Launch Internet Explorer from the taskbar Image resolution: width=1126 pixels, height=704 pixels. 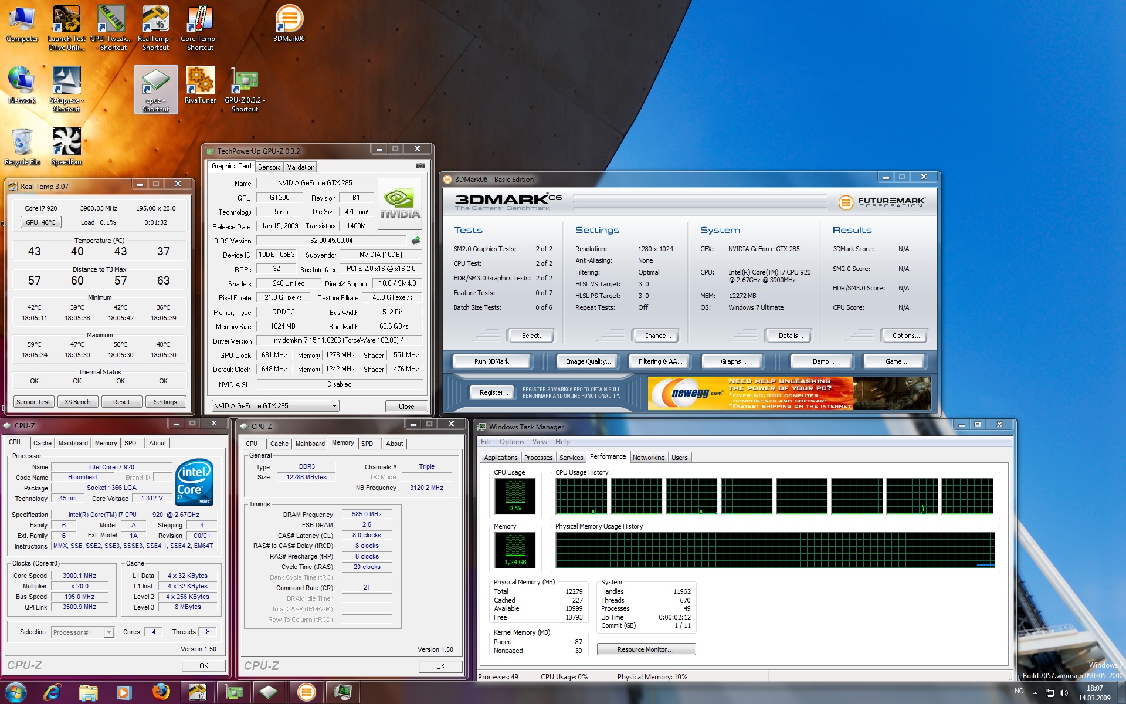[52, 692]
